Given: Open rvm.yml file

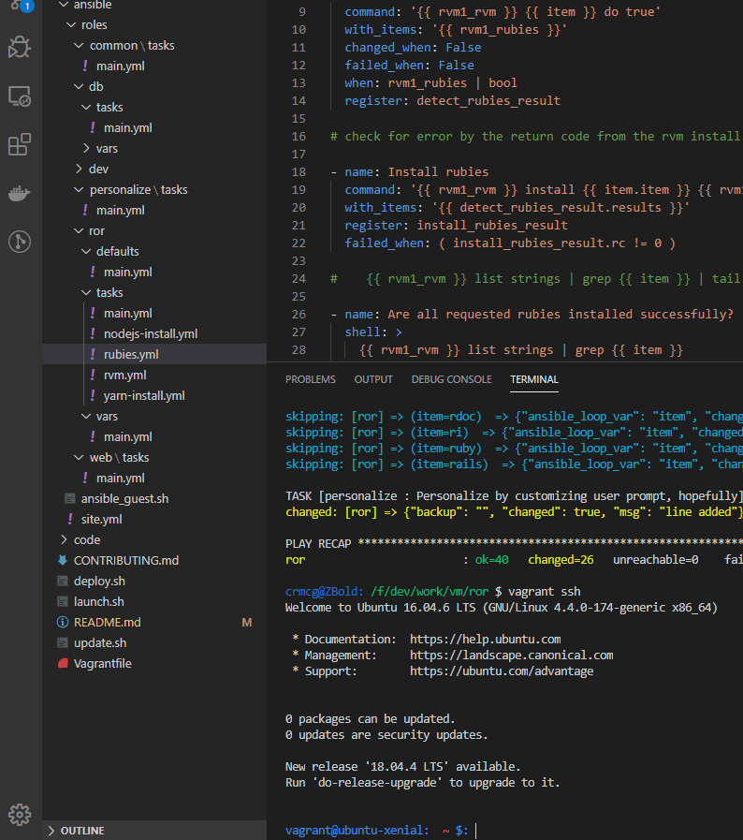Looking at the screenshot, I should 124,375.
